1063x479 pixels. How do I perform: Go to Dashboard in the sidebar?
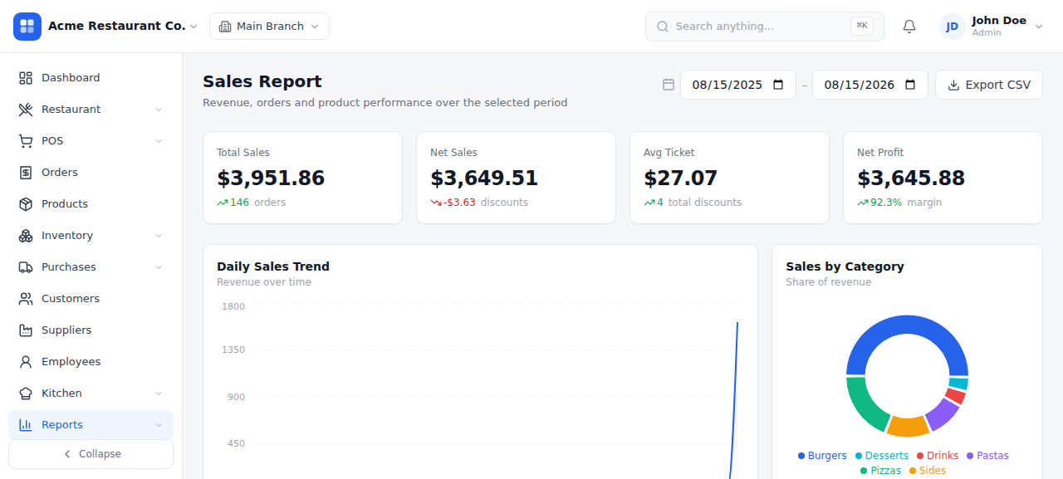pyautogui.click(x=91, y=78)
